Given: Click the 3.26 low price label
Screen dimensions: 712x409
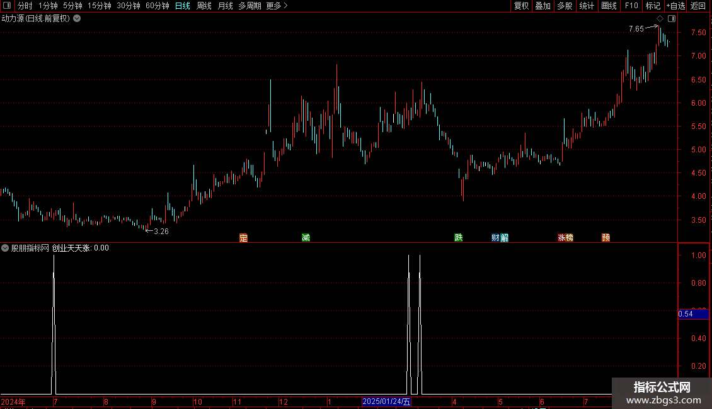Looking at the screenshot, I should point(161,232).
